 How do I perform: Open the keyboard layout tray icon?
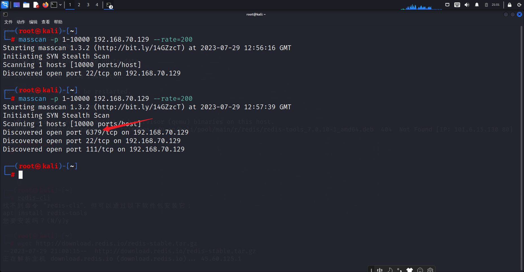[457, 5]
